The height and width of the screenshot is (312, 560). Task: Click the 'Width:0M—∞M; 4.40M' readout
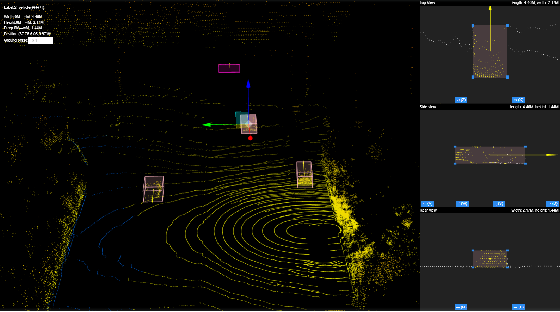(x=23, y=17)
